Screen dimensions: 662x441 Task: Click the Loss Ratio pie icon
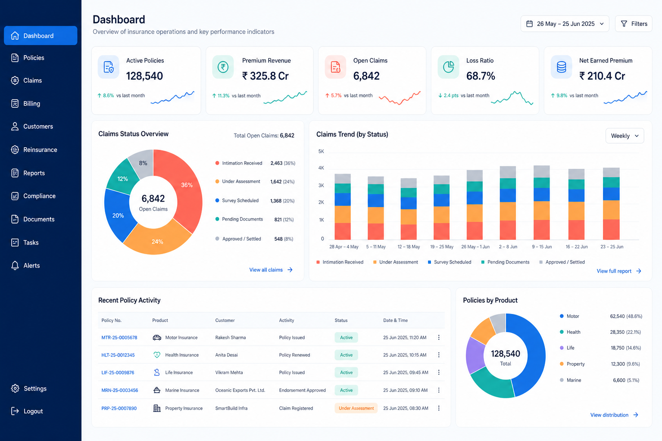pos(449,67)
